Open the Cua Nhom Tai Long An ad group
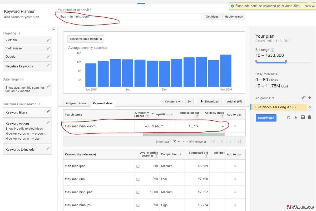The image size is (316, 211). pos(275,107)
